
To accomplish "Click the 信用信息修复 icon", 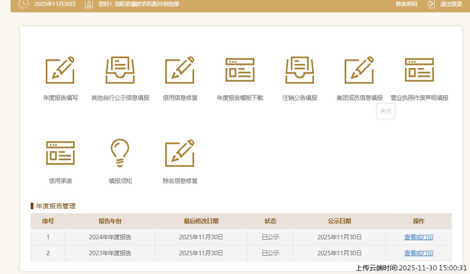I will (x=180, y=70).
